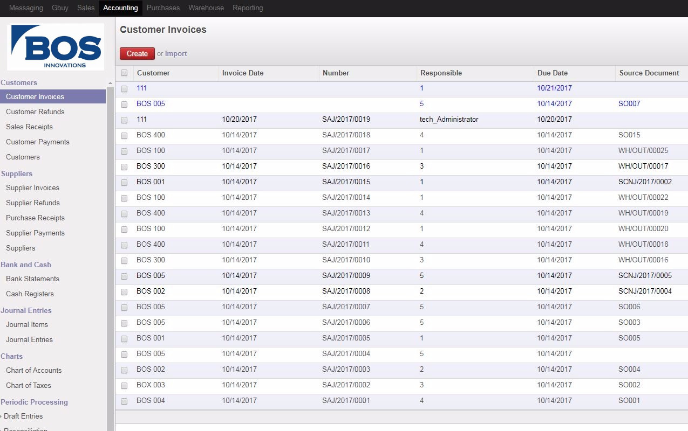Toggle the select-all checkbox in header
This screenshot has width=688, height=431.
124,73
